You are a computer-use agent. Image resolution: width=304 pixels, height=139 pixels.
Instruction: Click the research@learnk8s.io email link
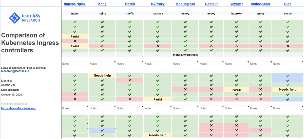tap(15, 71)
